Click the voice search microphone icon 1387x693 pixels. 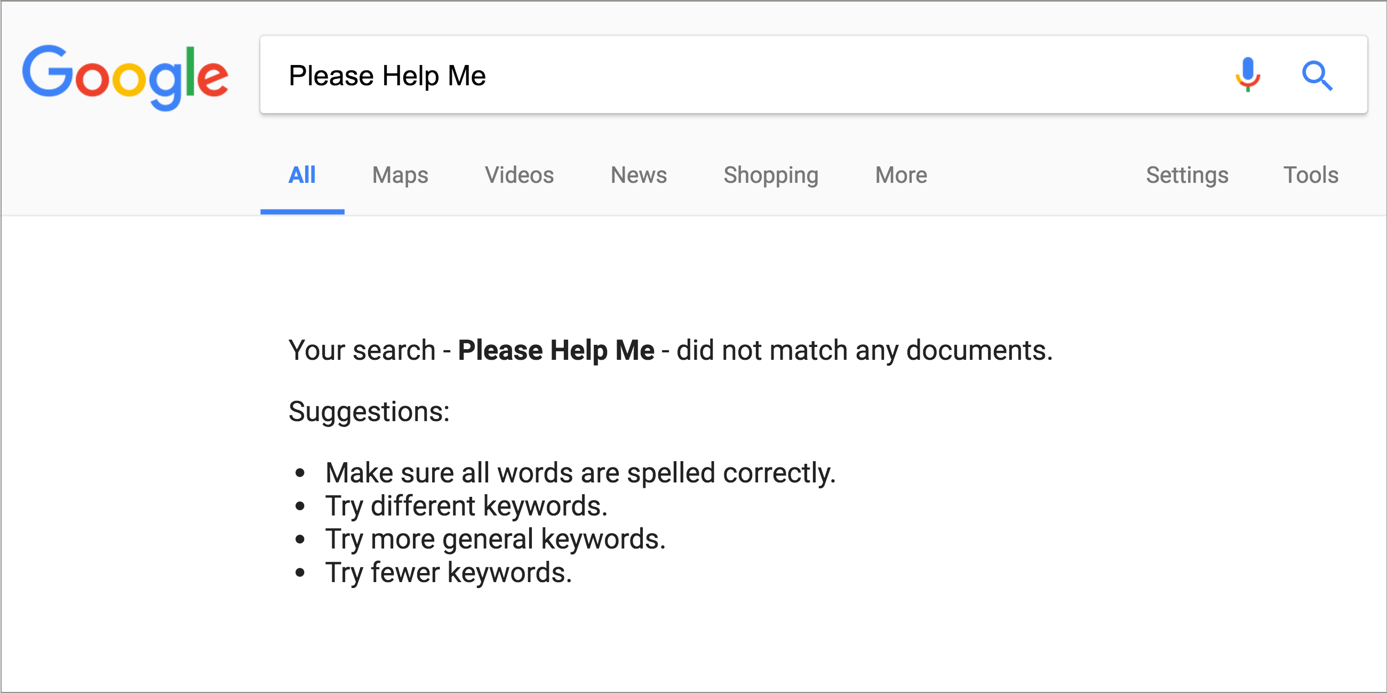(x=1247, y=75)
